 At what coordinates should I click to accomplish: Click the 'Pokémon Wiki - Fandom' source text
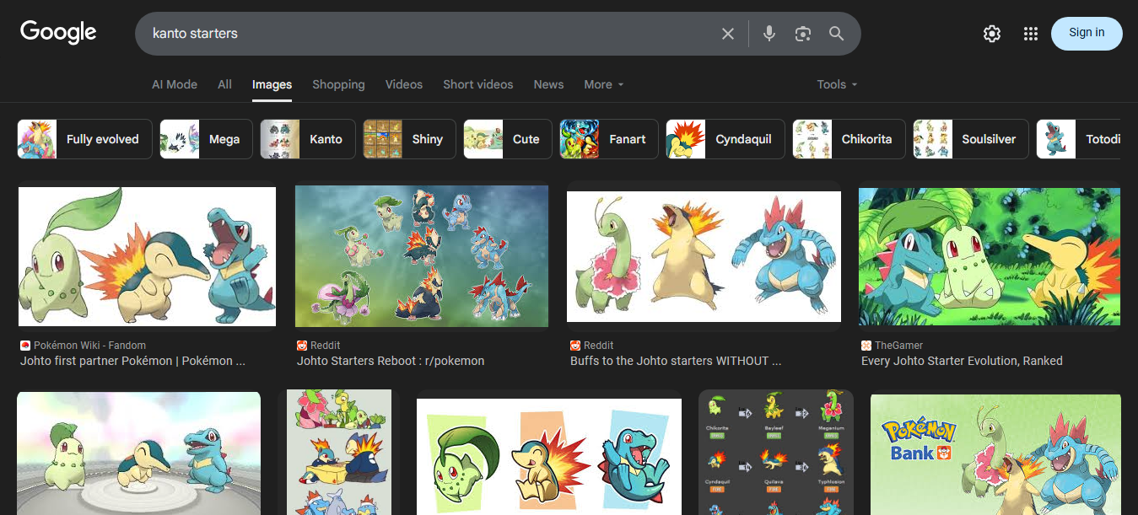coord(90,346)
